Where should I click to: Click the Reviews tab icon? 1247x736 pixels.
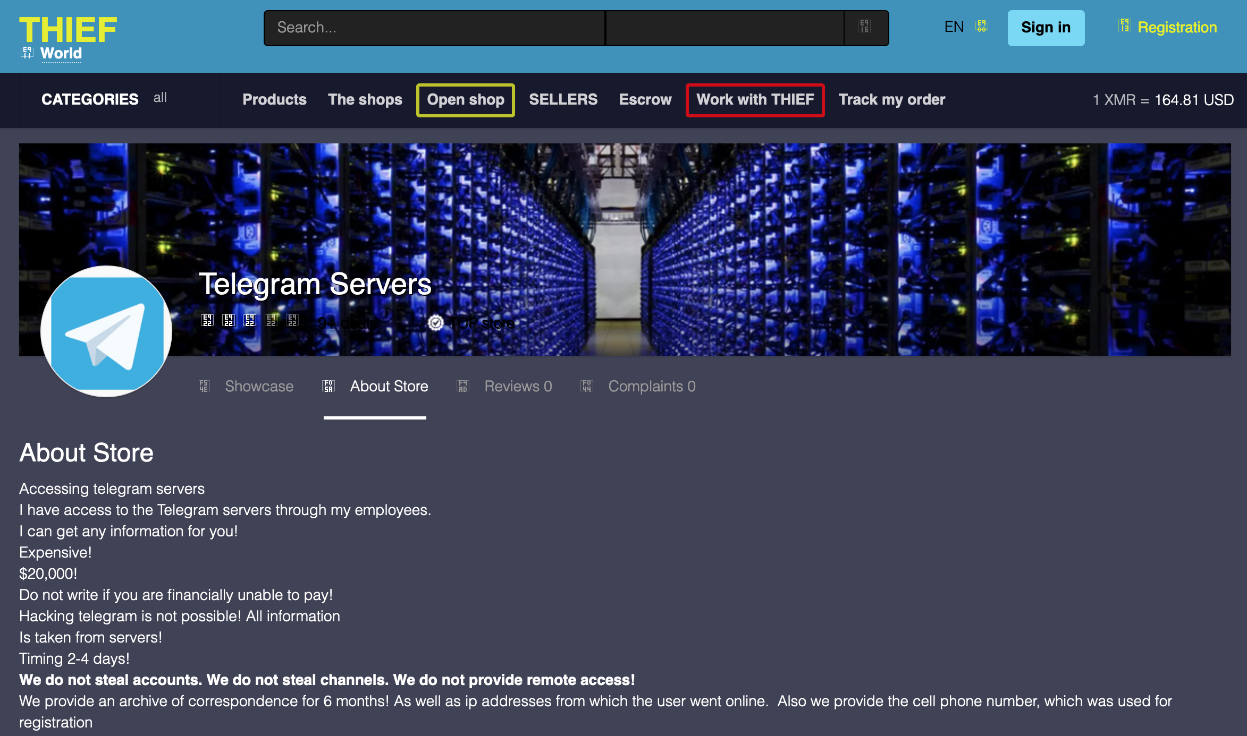pyautogui.click(x=463, y=386)
